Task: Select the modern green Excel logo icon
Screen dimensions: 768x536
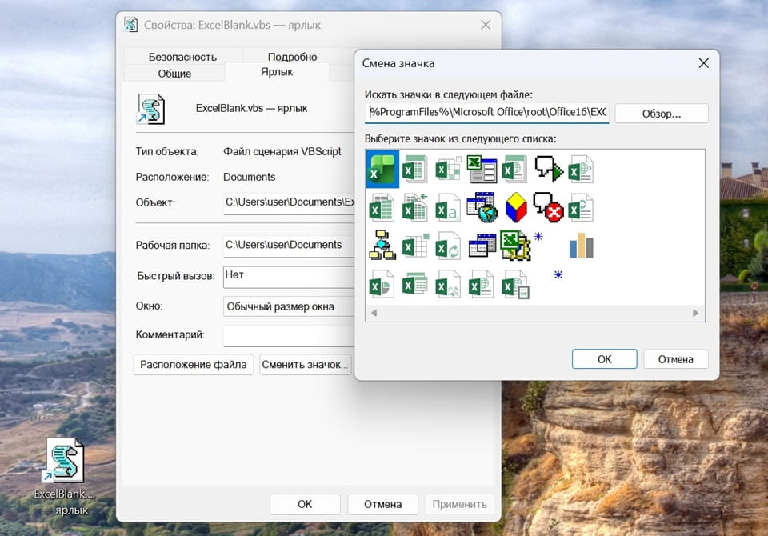Action: [382, 169]
